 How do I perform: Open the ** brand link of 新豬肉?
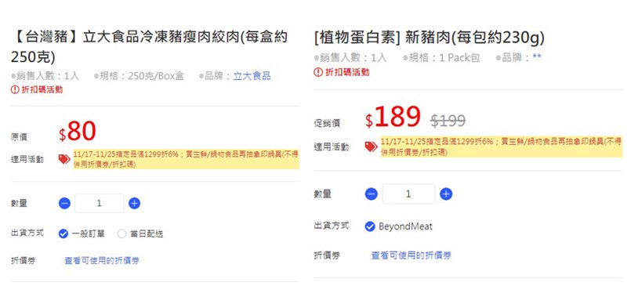537,58
